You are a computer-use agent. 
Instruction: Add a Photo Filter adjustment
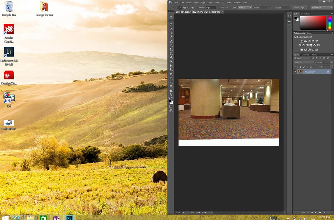tap(311, 45)
